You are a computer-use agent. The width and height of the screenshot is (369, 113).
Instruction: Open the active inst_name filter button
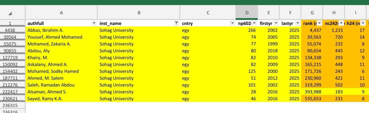(176, 23)
